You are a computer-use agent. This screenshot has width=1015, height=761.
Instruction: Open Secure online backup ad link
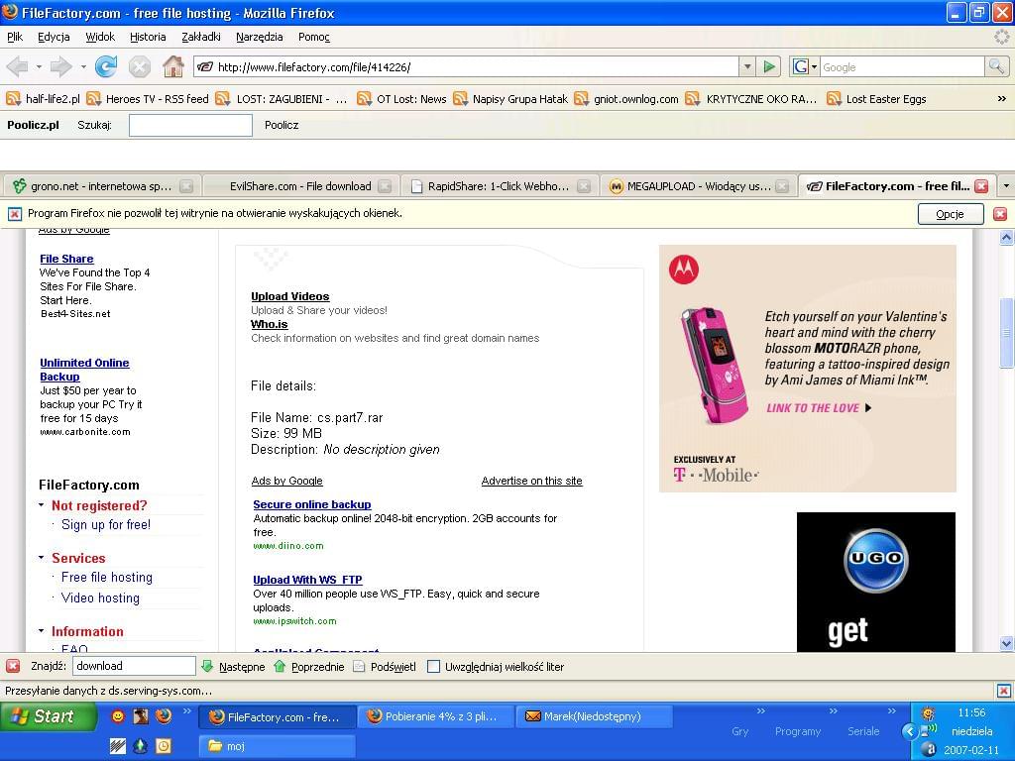point(312,504)
